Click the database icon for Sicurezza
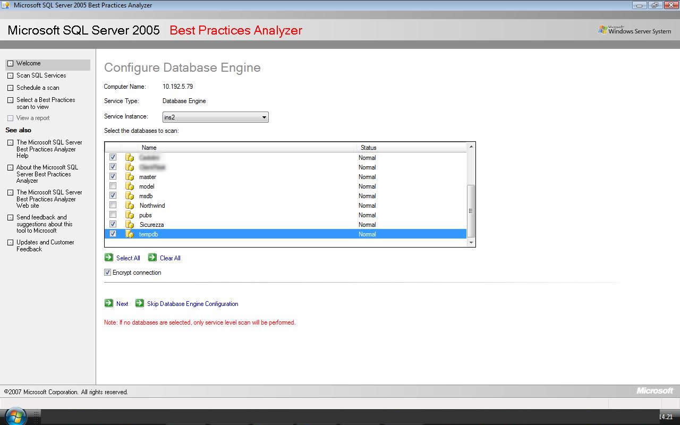 (130, 224)
